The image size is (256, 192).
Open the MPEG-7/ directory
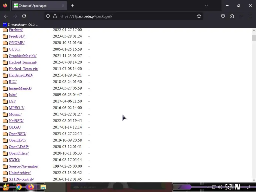[16, 108]
